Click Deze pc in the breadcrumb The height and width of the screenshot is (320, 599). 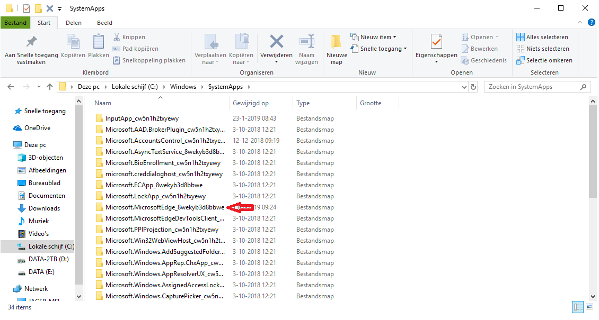pos(89,87)
